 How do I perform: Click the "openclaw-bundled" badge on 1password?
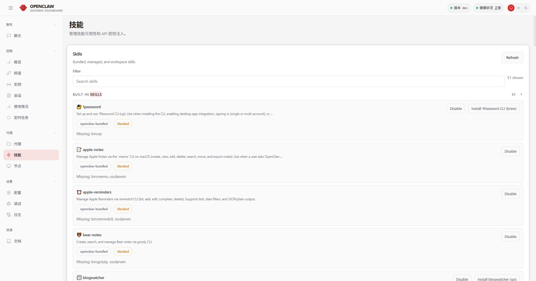[94, 124]
